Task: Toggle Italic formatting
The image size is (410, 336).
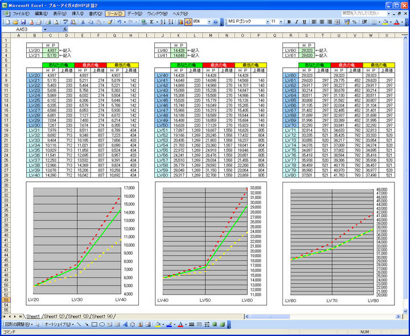Action: (297, 22)
